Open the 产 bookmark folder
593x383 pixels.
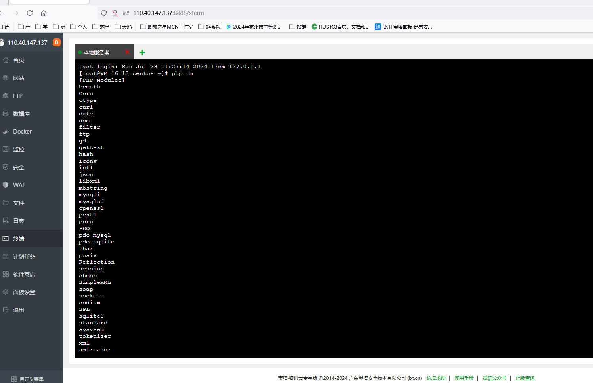pyautogui.click(x=24, y=27)
